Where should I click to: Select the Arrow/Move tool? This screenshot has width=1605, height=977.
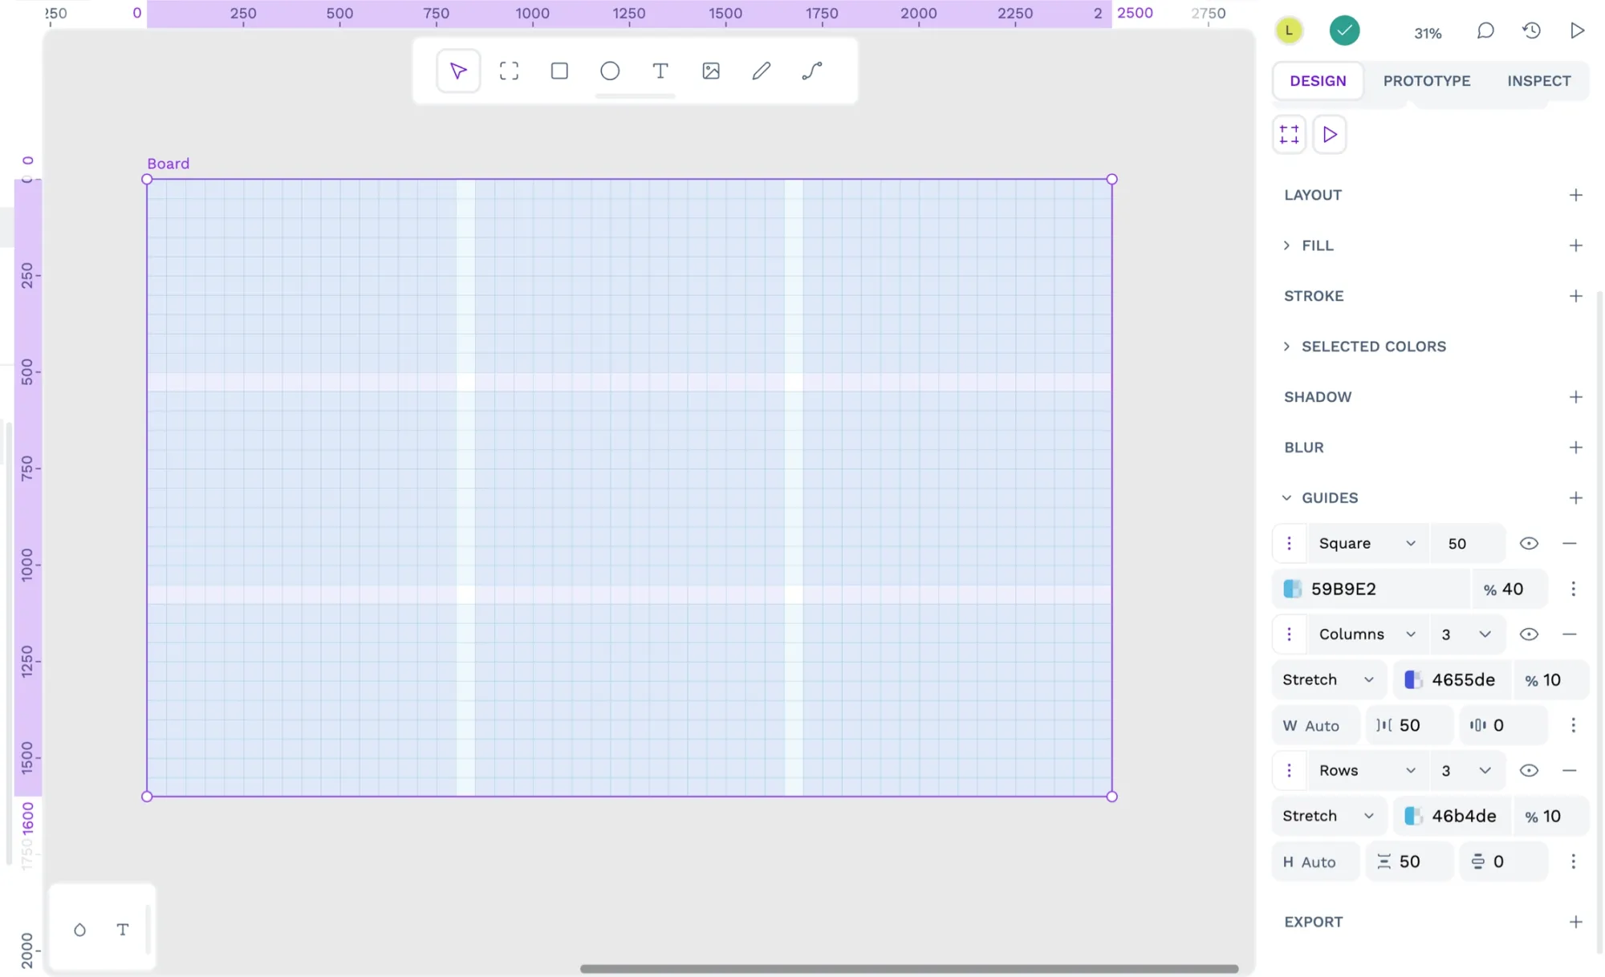pos(457,71)
